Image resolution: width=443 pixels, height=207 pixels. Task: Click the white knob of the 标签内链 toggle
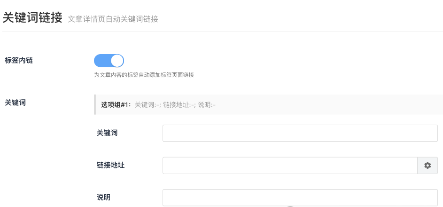pyautogui.click(x=117, y=61)
